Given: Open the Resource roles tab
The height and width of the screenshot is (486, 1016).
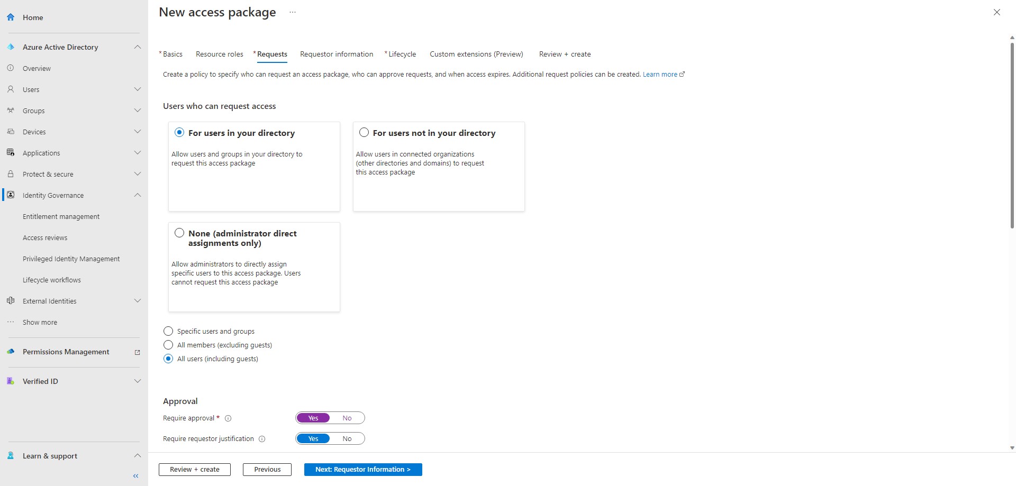Looking at the screenshot, I should [x=219, y=54].
